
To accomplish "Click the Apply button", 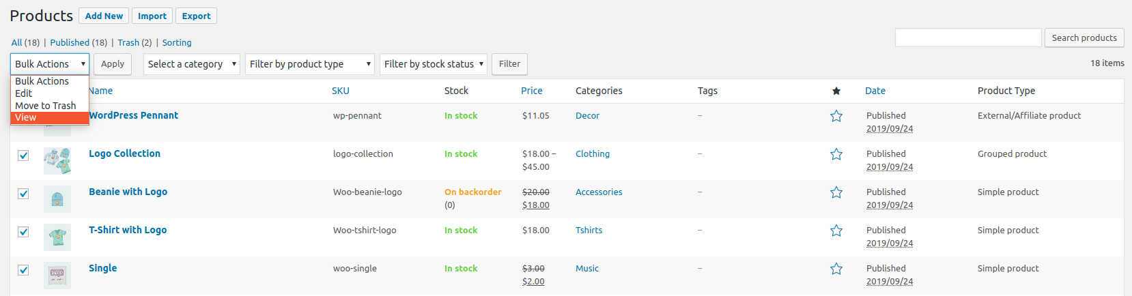I will [x=113, y=64].
